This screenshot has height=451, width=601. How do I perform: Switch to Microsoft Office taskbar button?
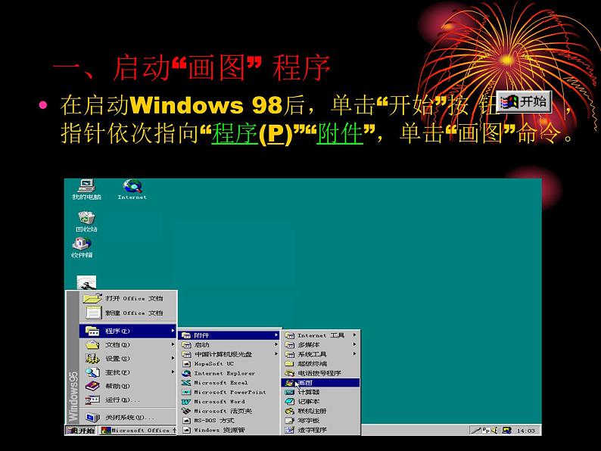[139, 431]
